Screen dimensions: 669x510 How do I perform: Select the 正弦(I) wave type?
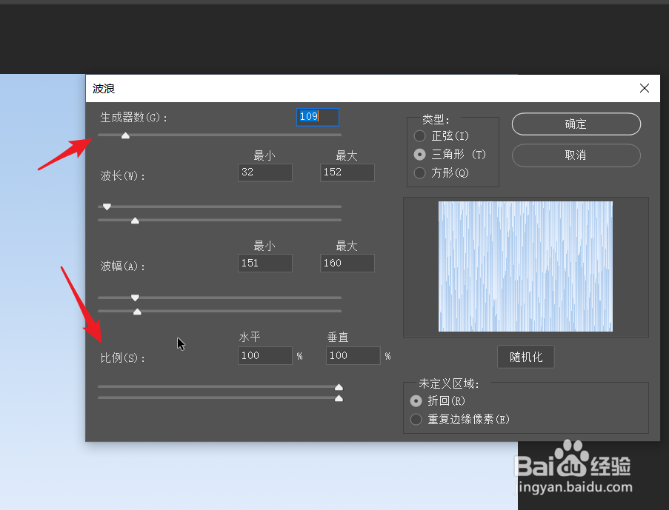442,136
